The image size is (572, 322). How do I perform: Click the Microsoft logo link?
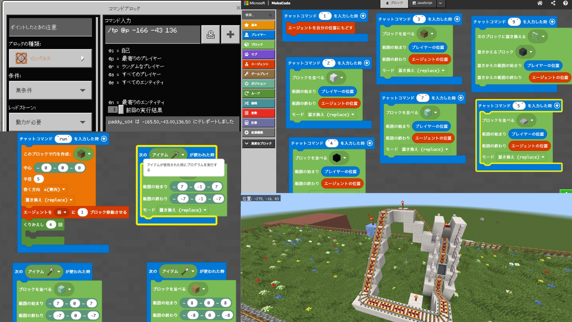tap(254, 3)
